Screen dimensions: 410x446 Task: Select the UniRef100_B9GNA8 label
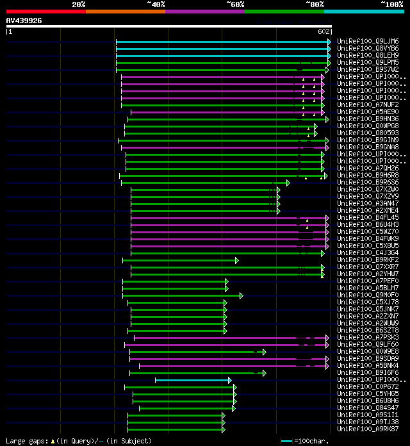point(368,147)
